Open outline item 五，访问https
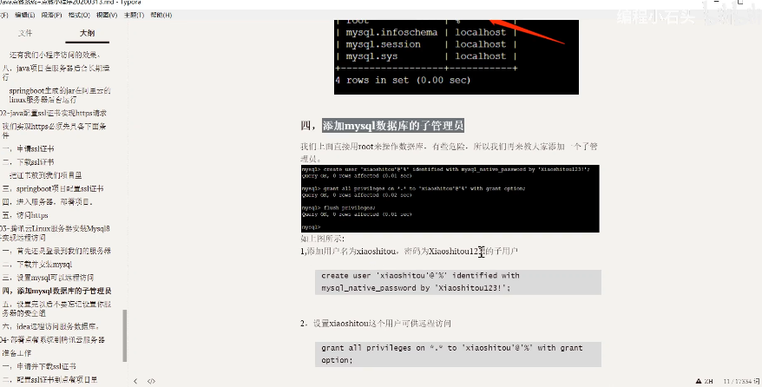Viewport: 762px width, 387px height. 25,215
